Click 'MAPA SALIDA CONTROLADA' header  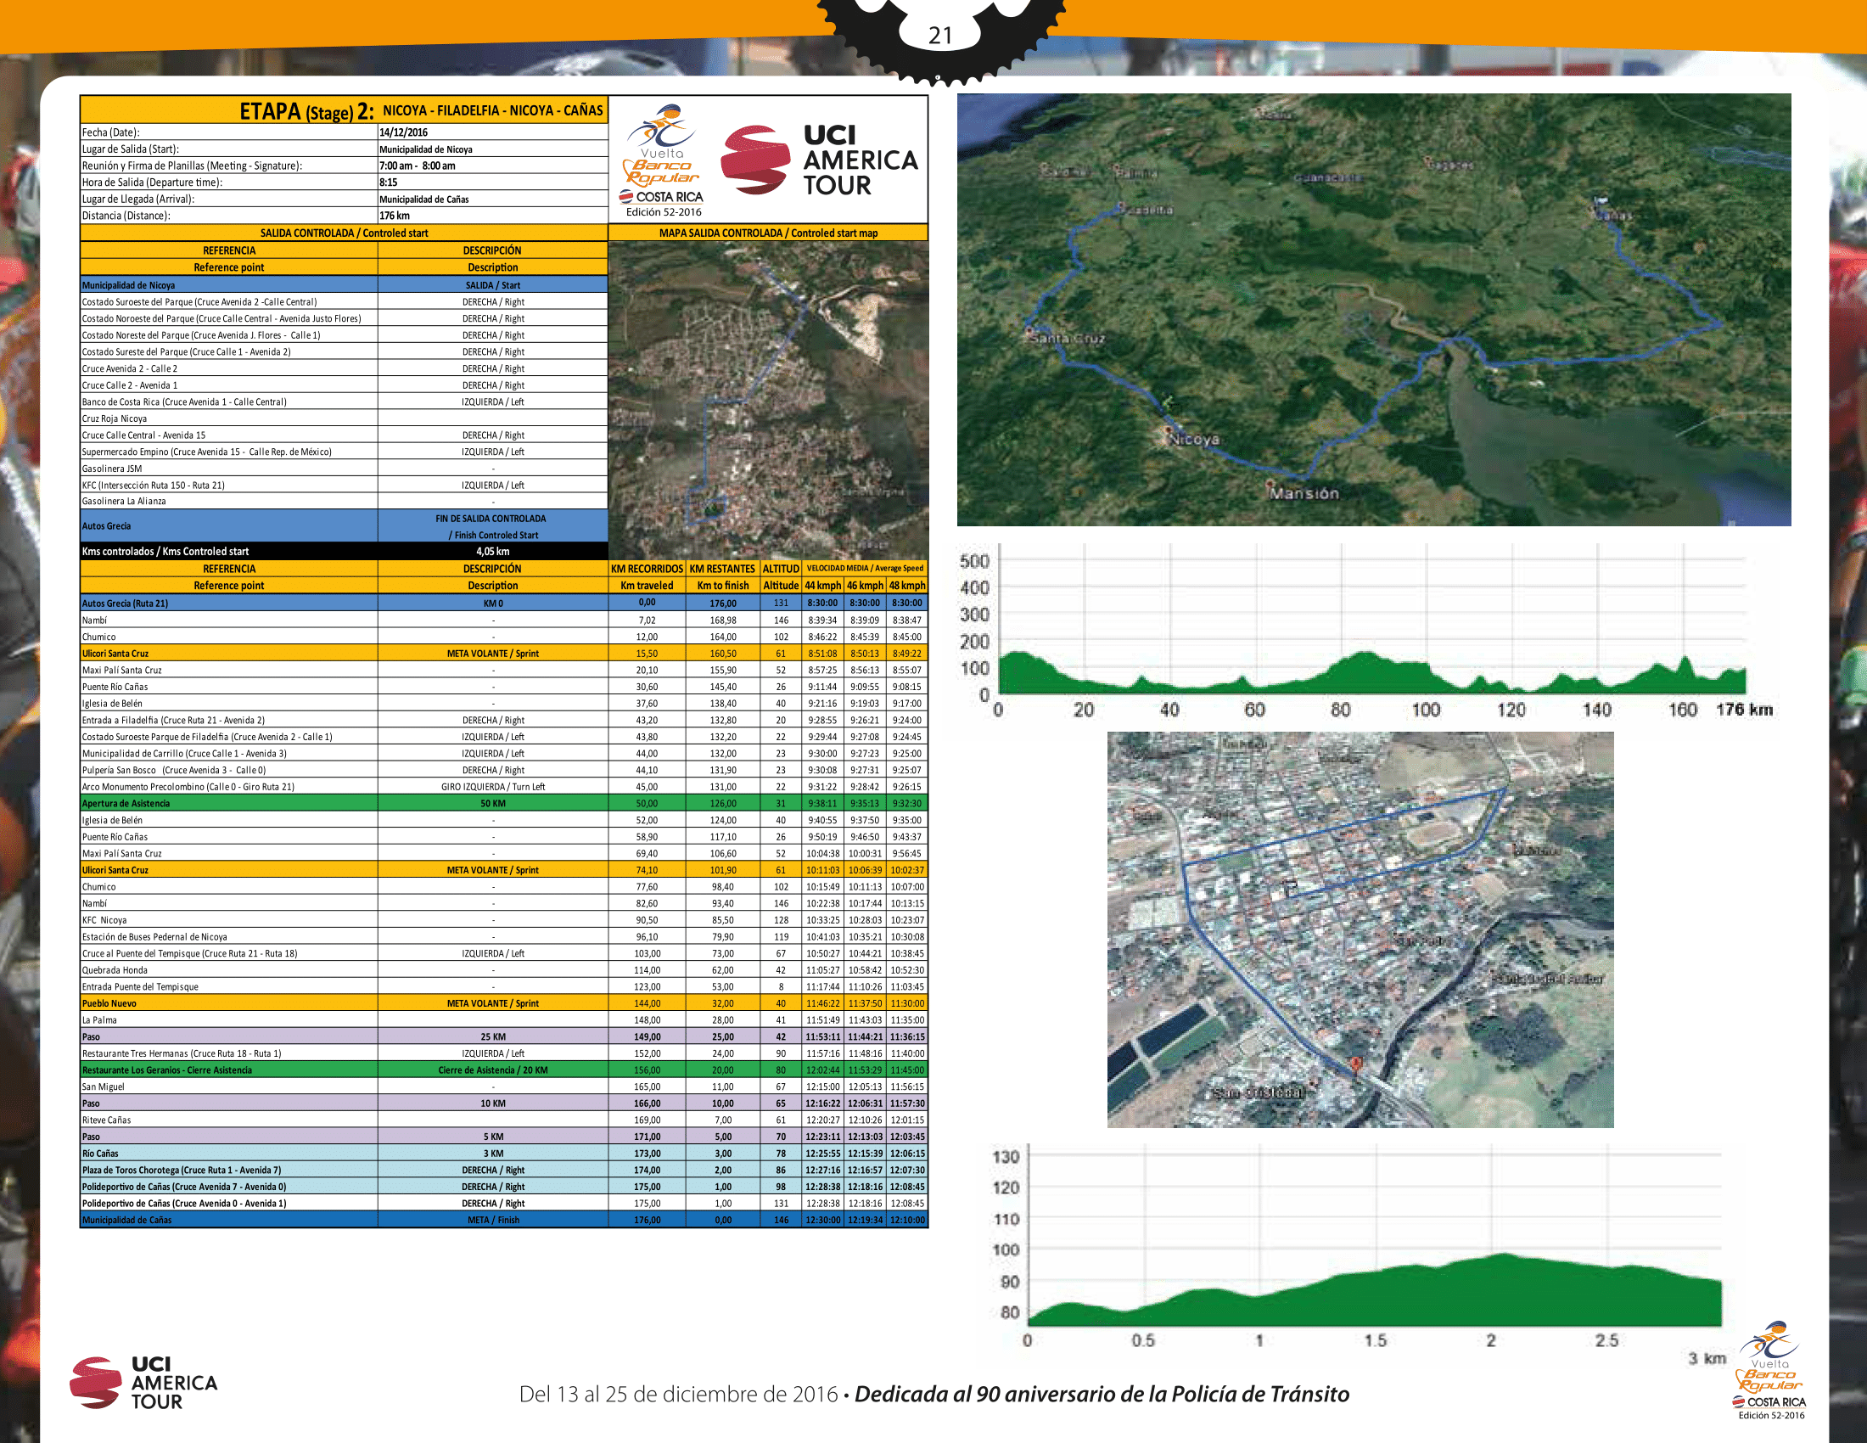pyautogui.click(x=768, y=233)
